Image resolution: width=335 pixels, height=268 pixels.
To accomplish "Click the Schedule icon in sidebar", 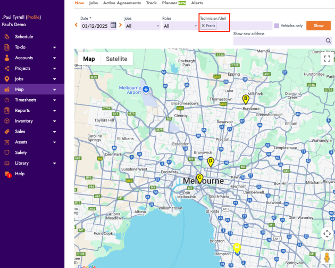I will 7,37.
